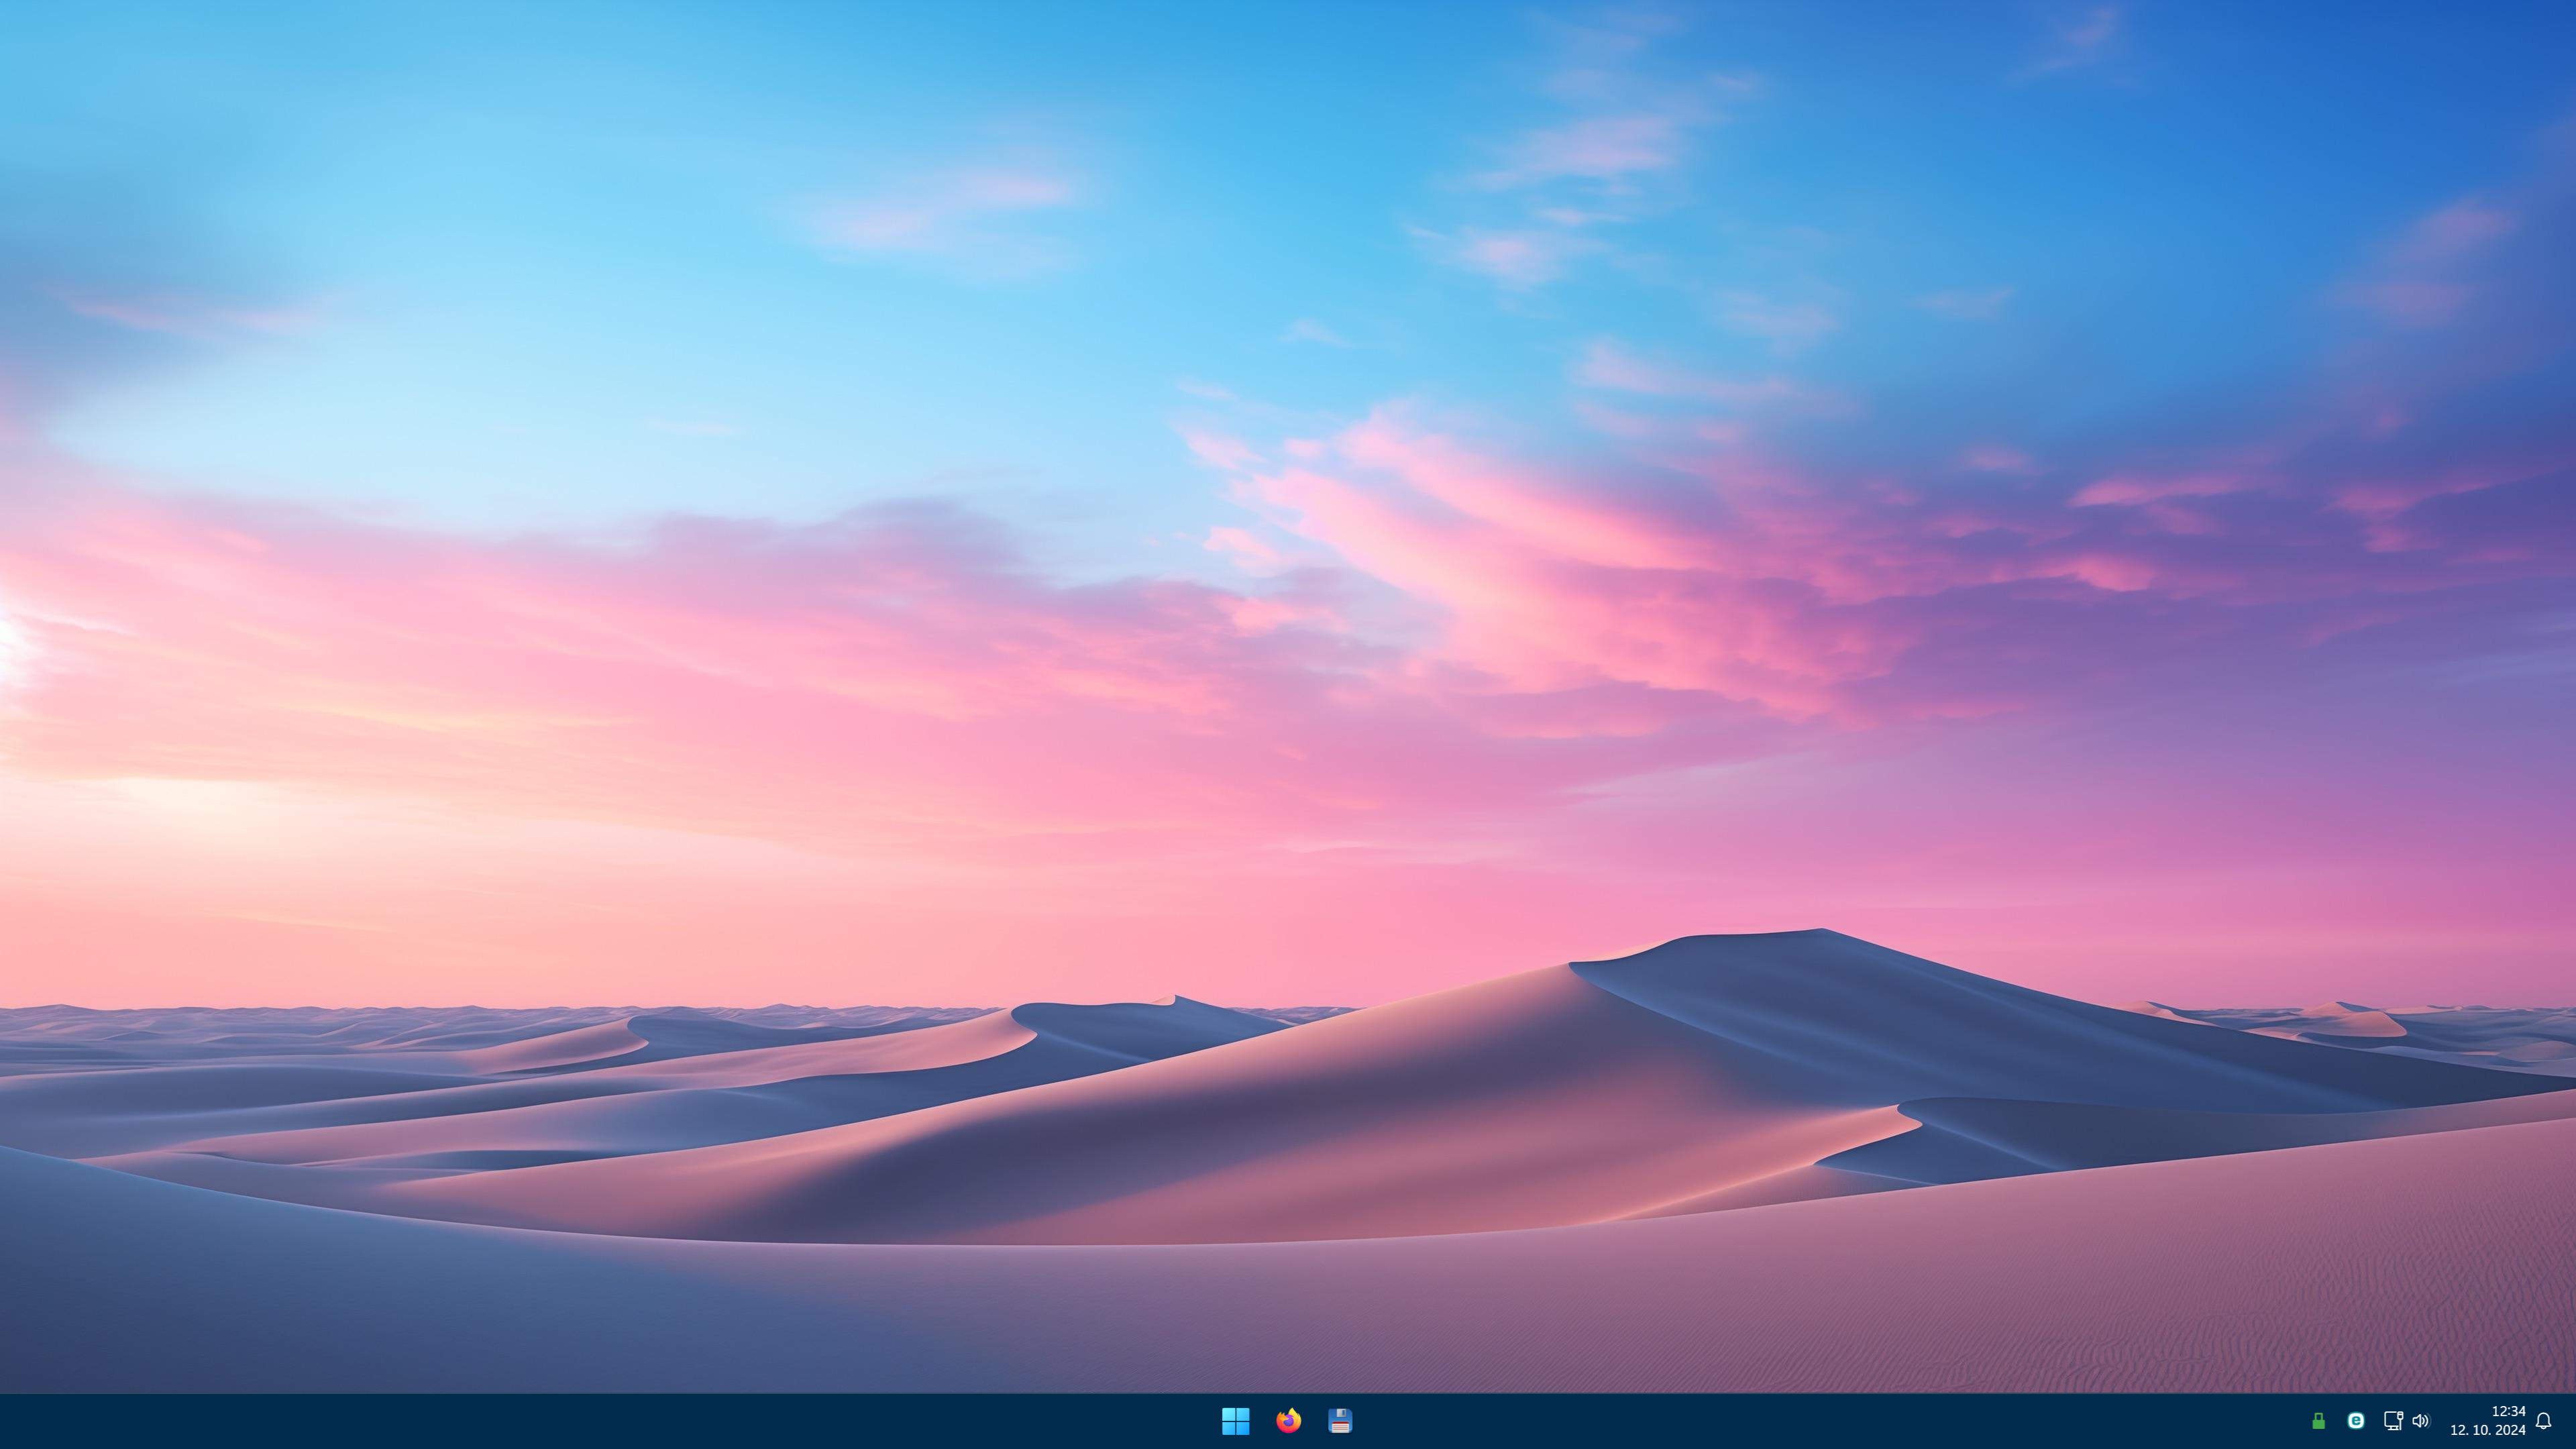2576x1449 pixels.
Task: Open the blue floppy disk app
Action: tap(1340, 1420)
